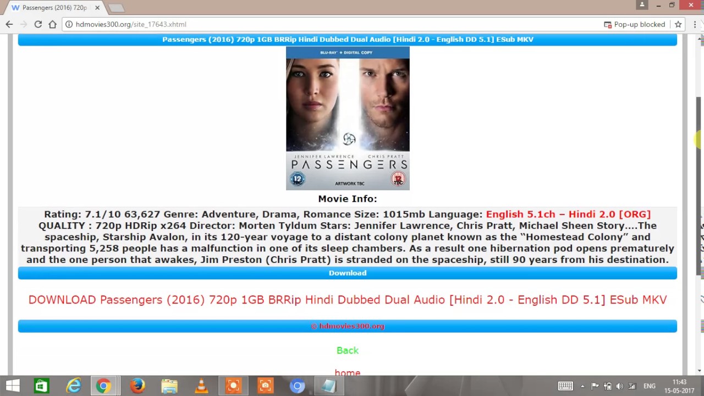Open the blue Chromium taskbar icon
The image size is (704, 396).
(297, 386)
